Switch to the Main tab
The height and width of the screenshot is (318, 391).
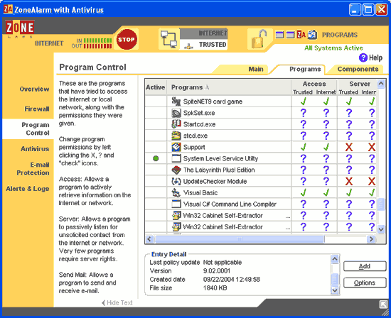tap(256, 69)
